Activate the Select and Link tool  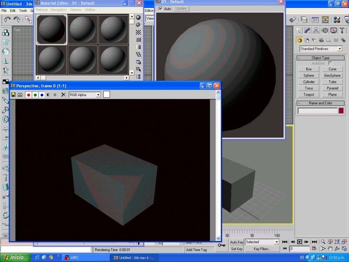(x=28, y=20)
